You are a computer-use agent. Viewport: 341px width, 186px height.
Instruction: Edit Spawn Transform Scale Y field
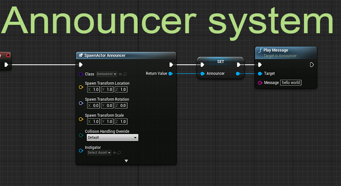(107, 122)
